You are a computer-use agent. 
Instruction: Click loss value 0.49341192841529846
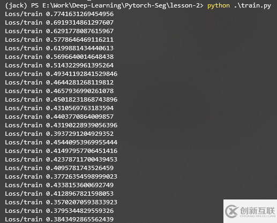pos(81,74)
